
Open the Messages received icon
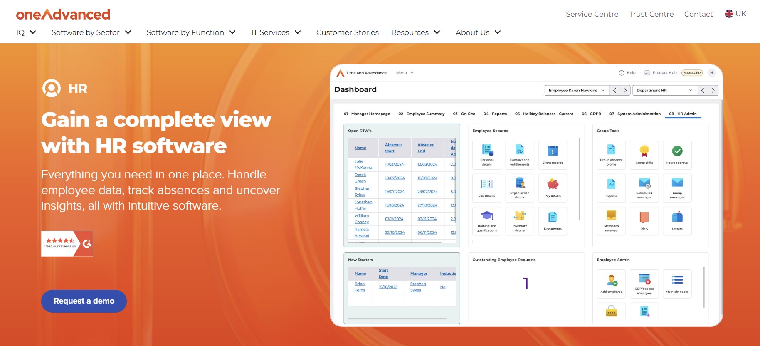pyautogui.click(x=611, y=221)
